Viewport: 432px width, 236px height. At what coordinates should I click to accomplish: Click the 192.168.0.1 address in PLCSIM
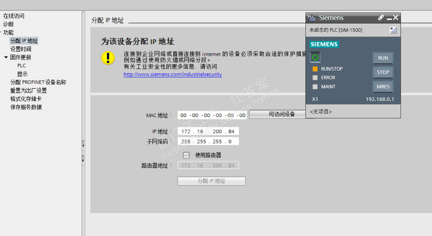click(x=380, y=99)
